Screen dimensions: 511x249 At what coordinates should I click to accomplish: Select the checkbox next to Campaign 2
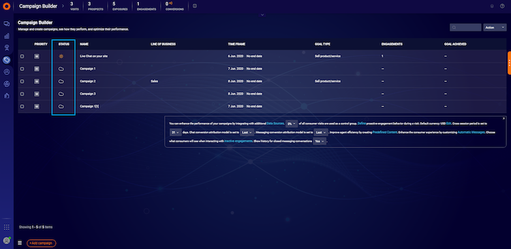[22, 81]
